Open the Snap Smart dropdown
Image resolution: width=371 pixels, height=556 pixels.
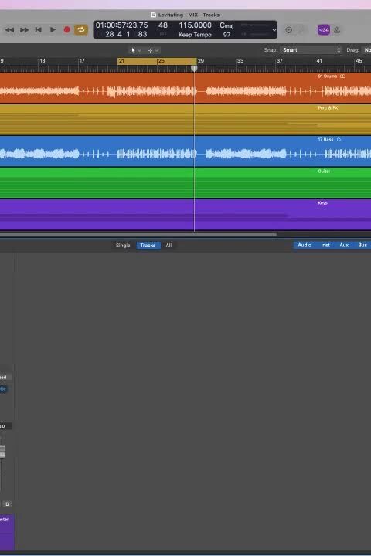click(x=311, y=50)
